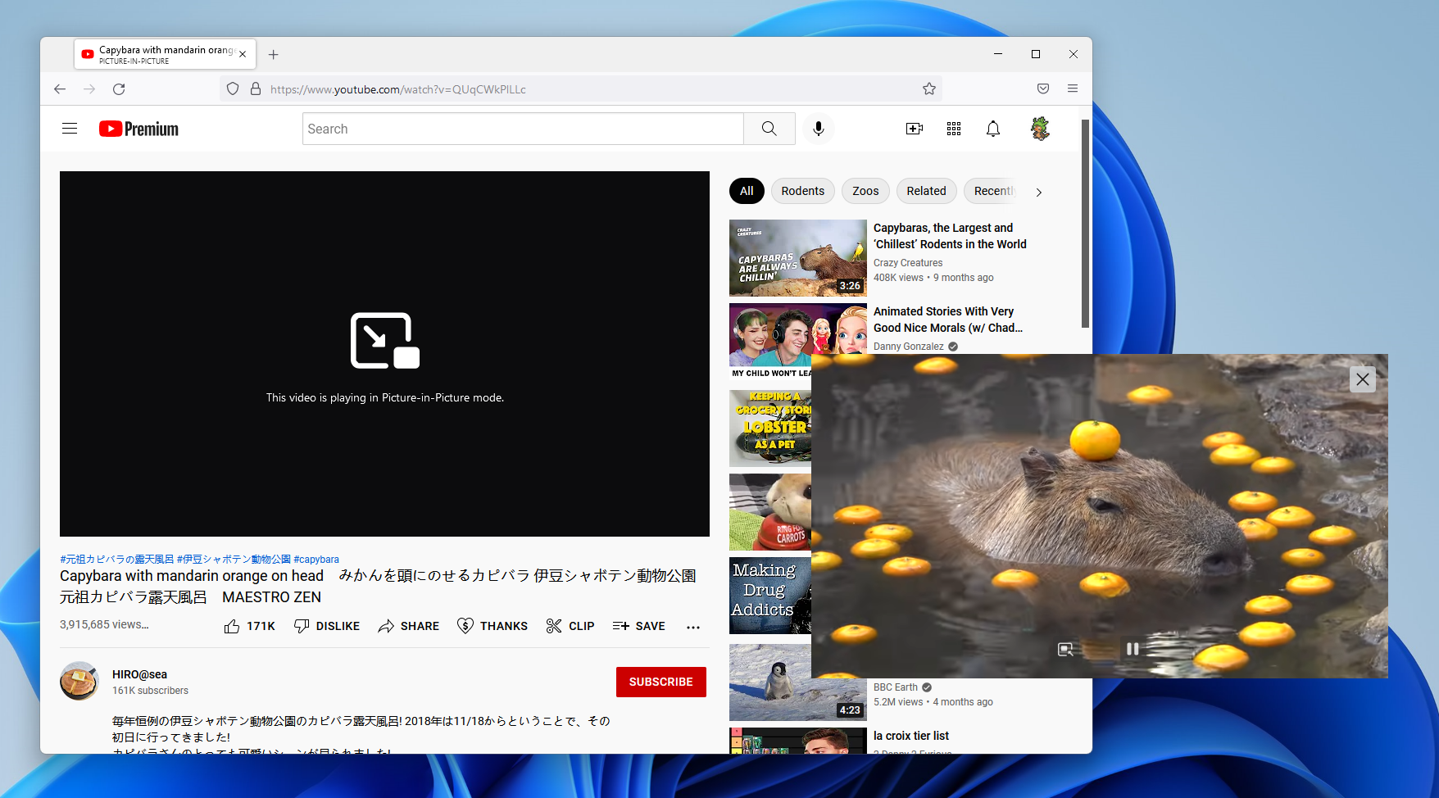Open the Danny Gonzalez channel link
Screen dimensions: 1439x798
[909, 347]
